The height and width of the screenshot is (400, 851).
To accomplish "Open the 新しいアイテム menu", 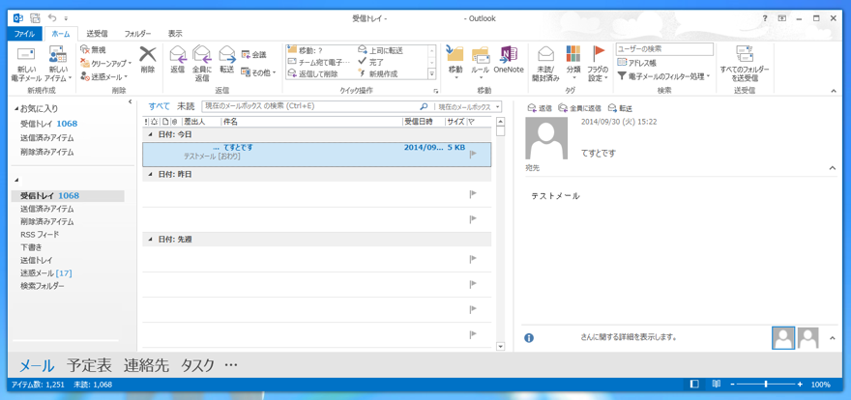I will click(x=57, y=65).
